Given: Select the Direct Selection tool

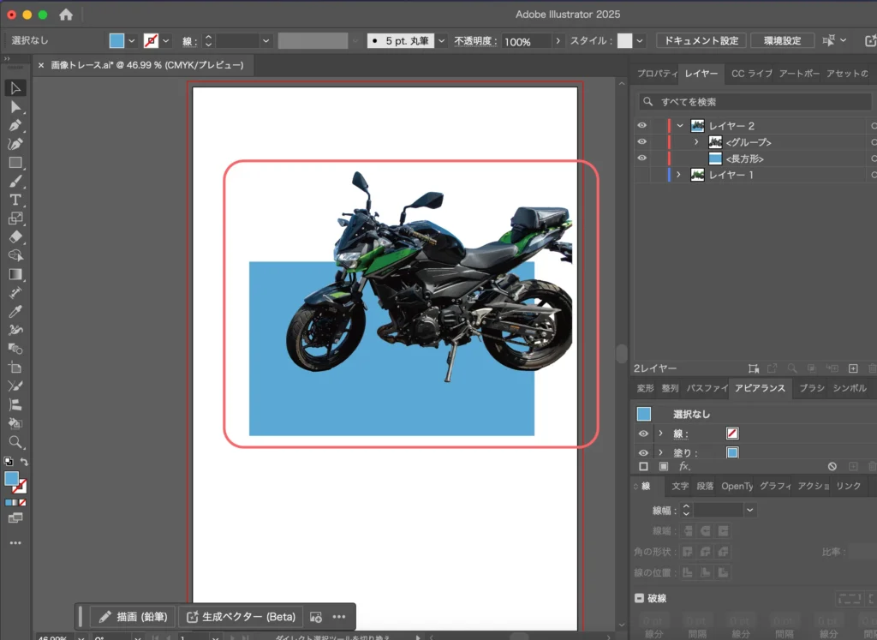Looking at the screenshot, I should (x=15, y=107).
